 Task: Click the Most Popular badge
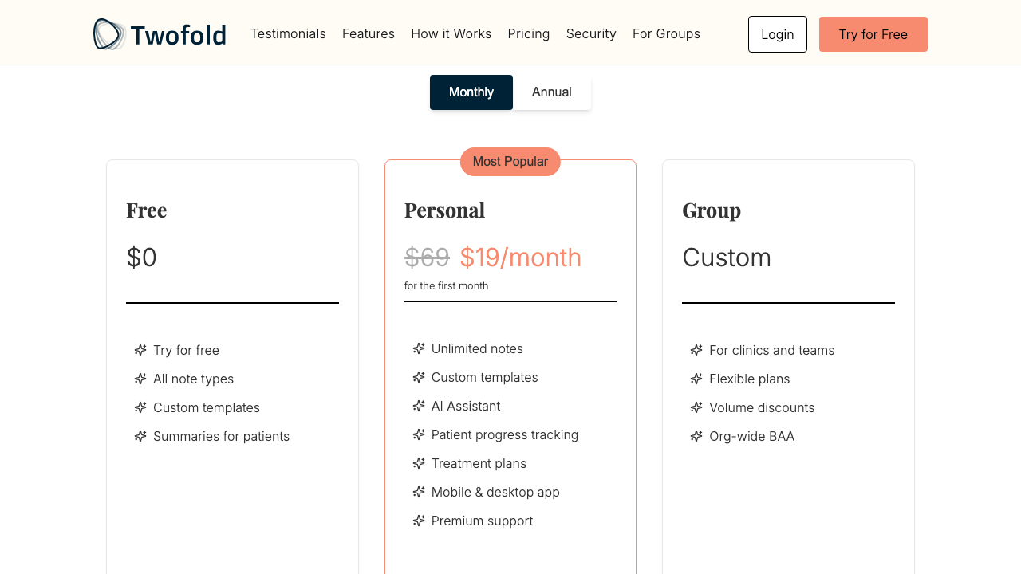(x=510, y=161)
